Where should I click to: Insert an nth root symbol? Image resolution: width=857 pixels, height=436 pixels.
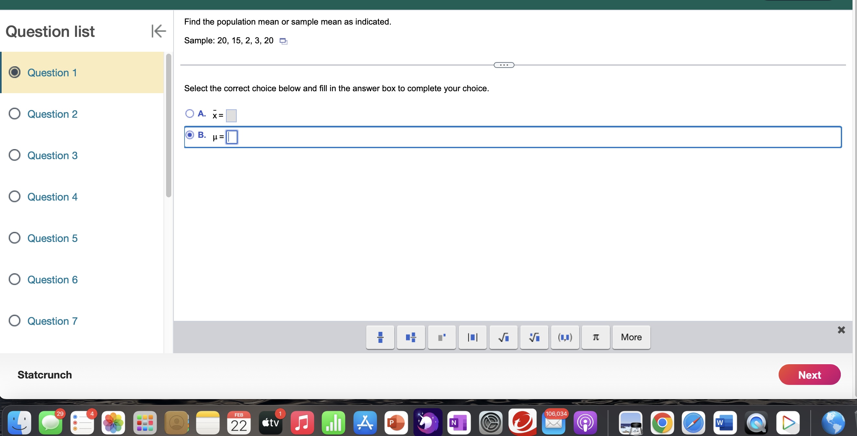(x=534, y=337)
